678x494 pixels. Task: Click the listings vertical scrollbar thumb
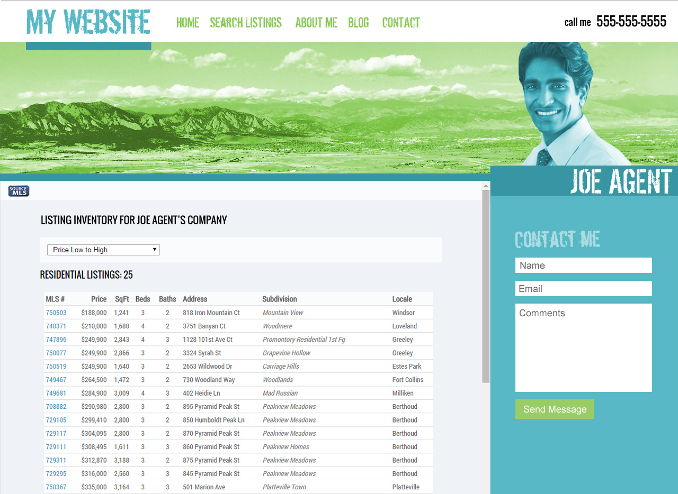[486, 286]
